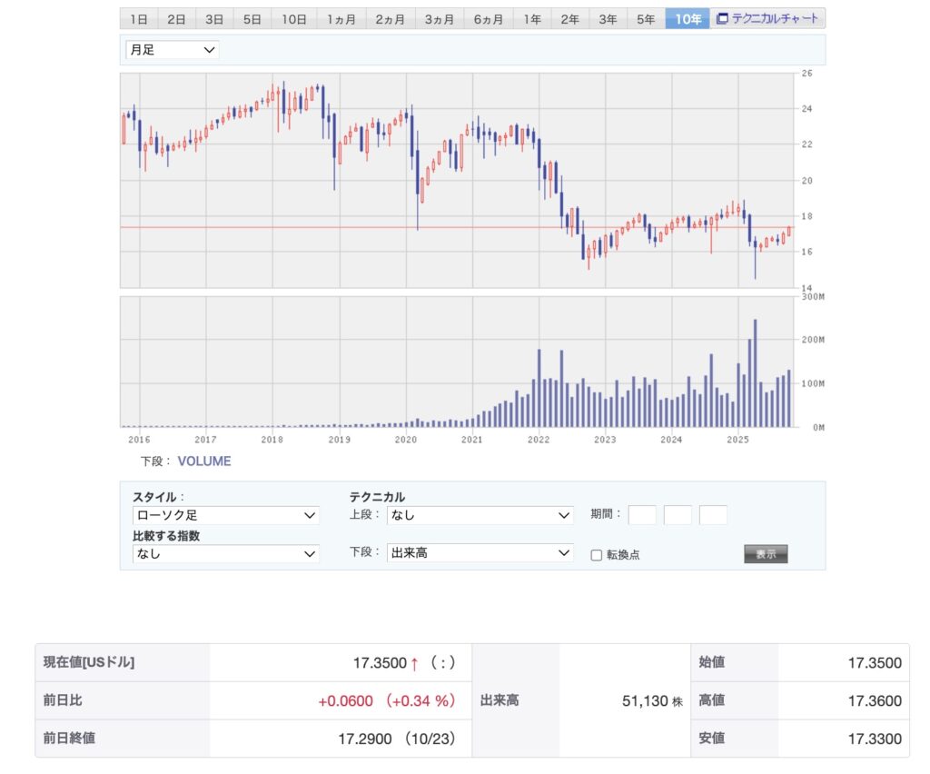Expand the 上段 technical indicator dropdown
Screen dimensions: 930x774
(480, 515)
